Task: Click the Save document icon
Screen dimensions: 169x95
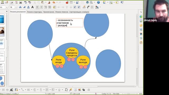Action: click(x=2, y=2)
